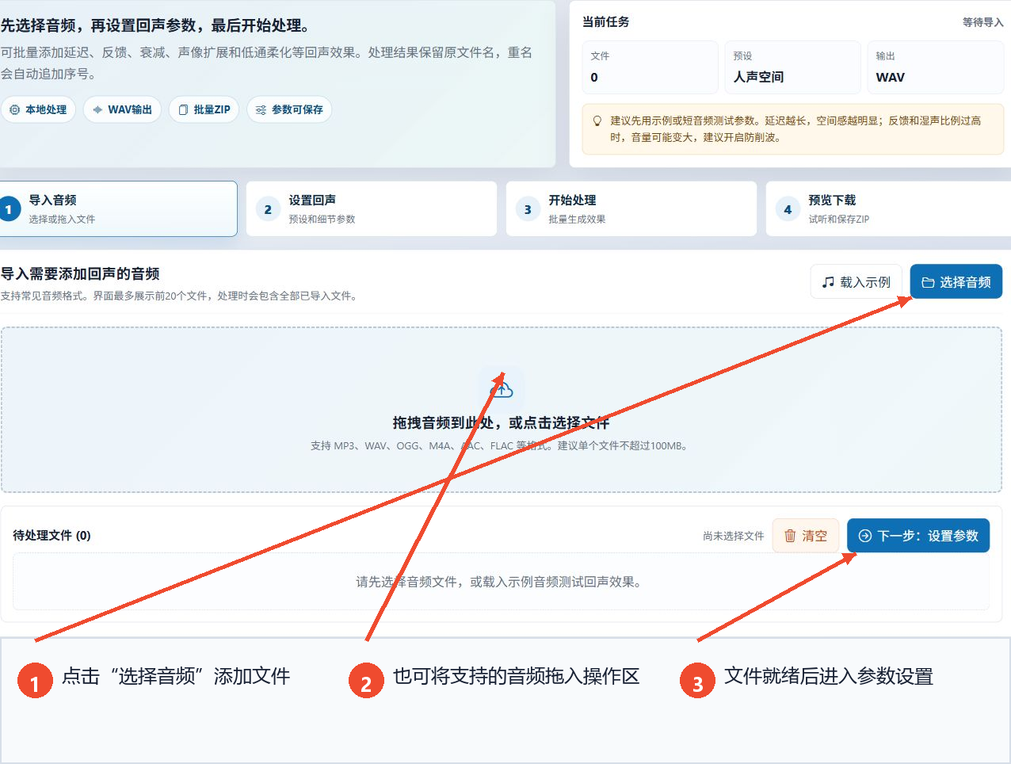The width and height of the screenshot is (1011, 764).
Task: Open step 4 预览下载 tab
Action: click(x=888, y=209)
